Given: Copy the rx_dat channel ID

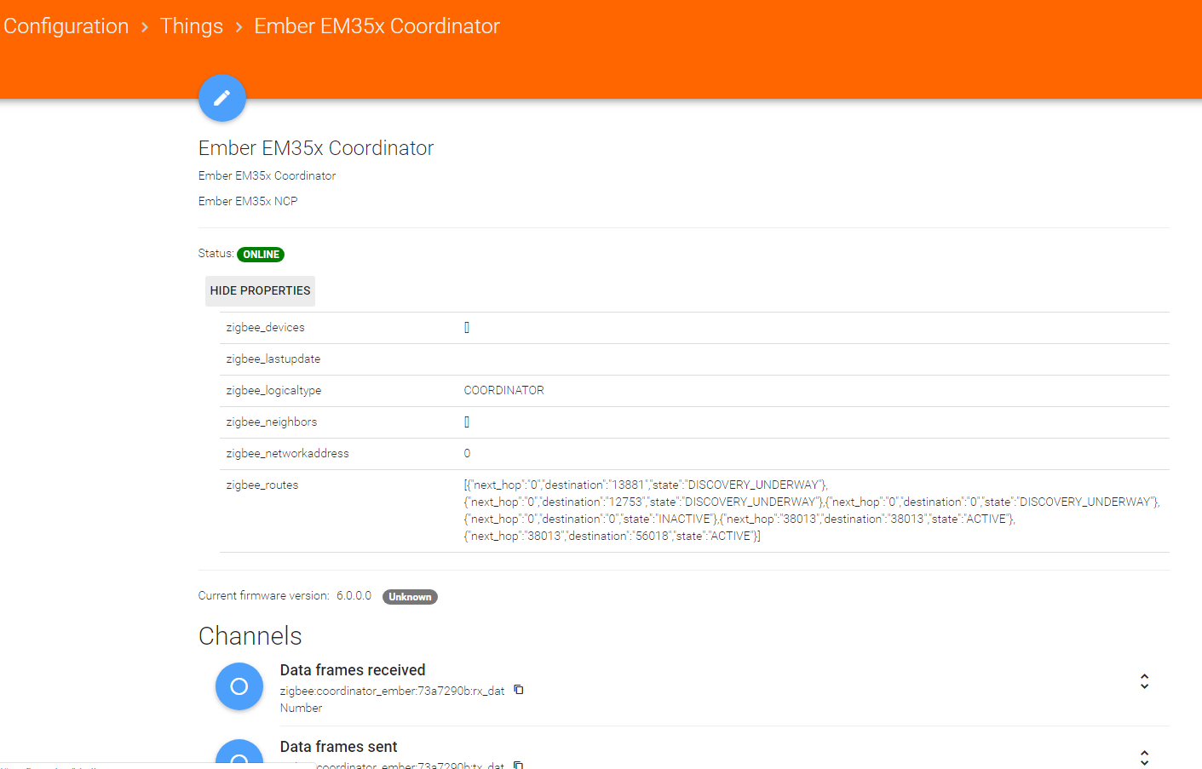Looking at the screenshot, I should point(518,690).
